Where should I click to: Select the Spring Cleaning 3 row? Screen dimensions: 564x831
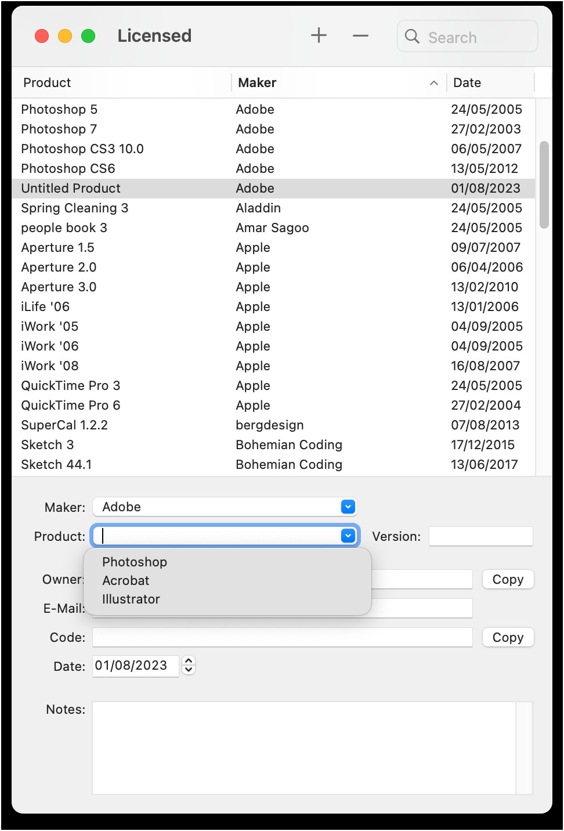75,208
